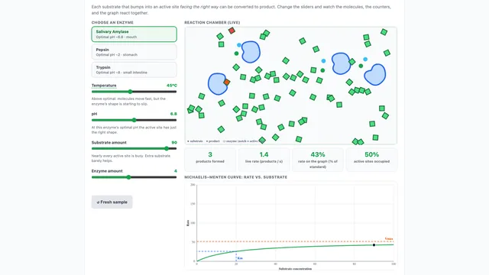This screenshot has height=275, width=489.
Task: Select the Salivary Amylase enzyme card
Action: coord(134,34)
